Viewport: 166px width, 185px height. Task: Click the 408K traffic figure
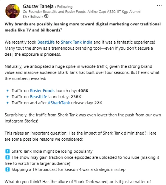coord(83,91)
